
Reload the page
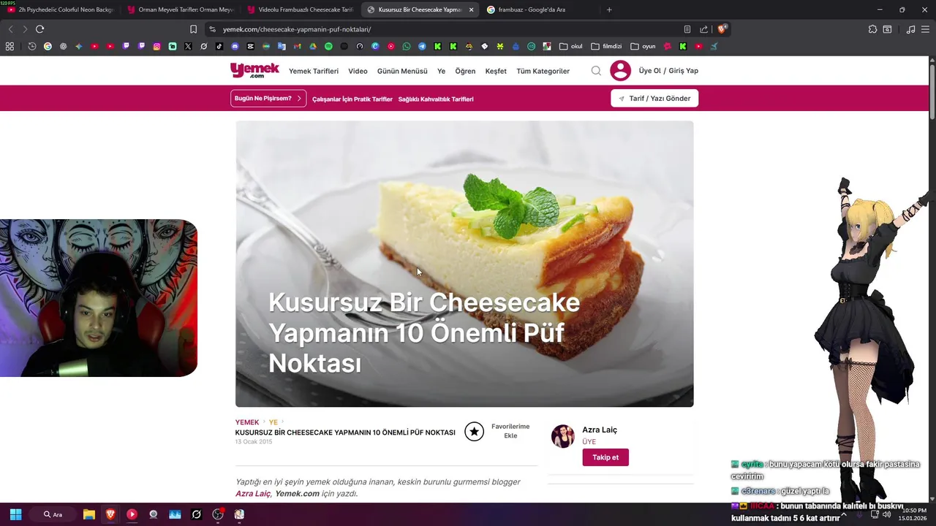coord(39,29)
